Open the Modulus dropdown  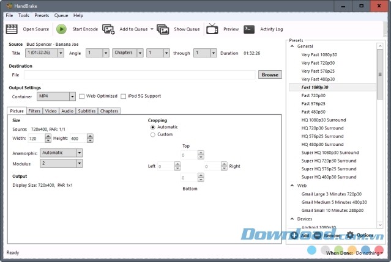tap(61, 164)
